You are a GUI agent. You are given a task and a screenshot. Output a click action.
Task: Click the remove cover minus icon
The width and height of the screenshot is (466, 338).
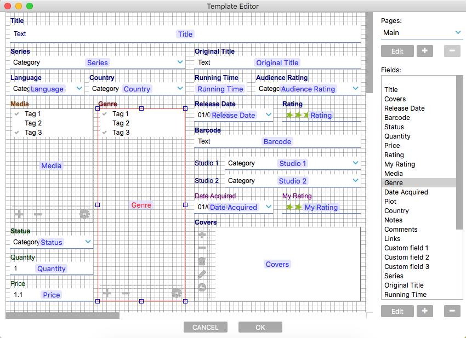[202, 248]
